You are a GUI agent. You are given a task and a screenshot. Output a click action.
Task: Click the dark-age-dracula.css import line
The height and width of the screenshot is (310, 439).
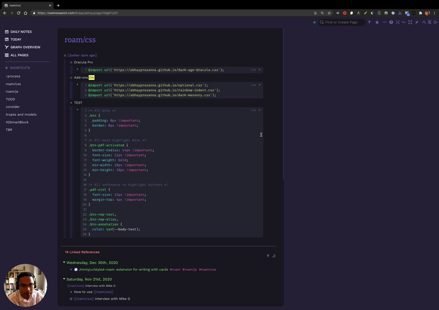tap(156, 70)
